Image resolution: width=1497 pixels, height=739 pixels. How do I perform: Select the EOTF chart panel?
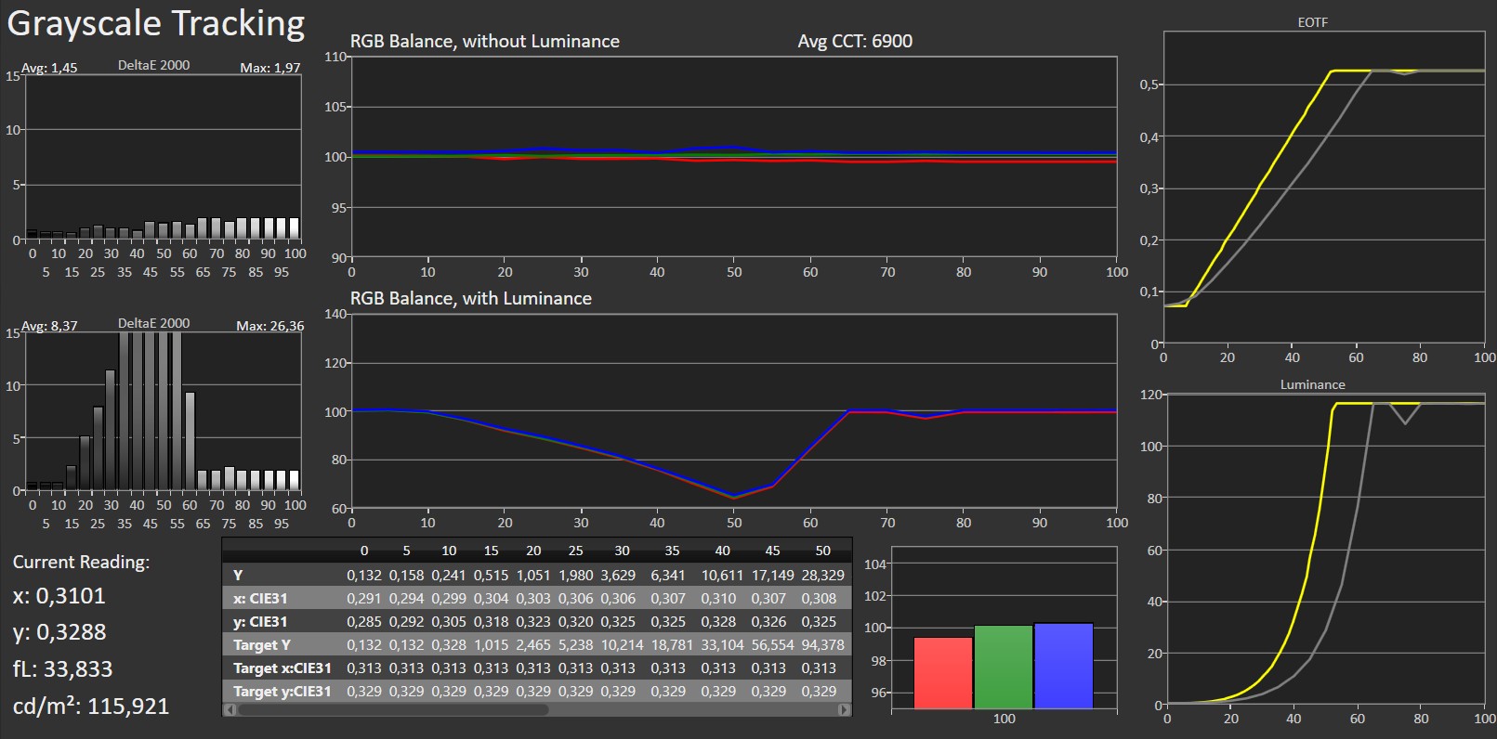(x=1323, y=186)
